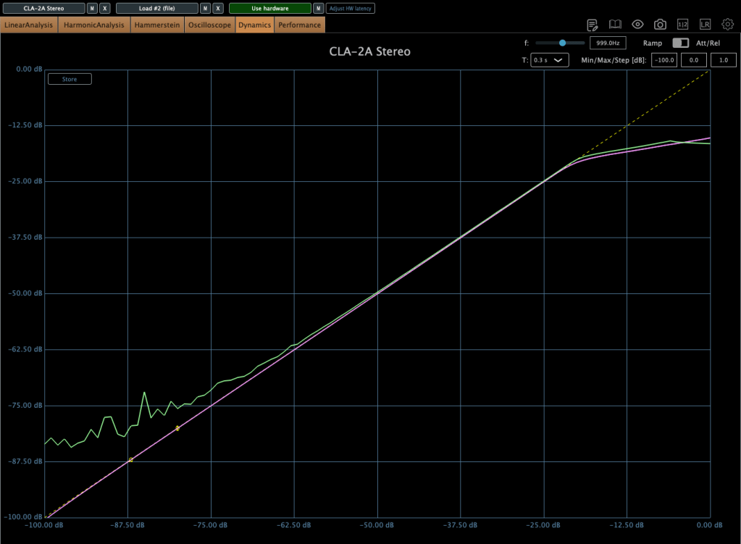Remove the Load #2 (file) slot

(x=218, y=9)
